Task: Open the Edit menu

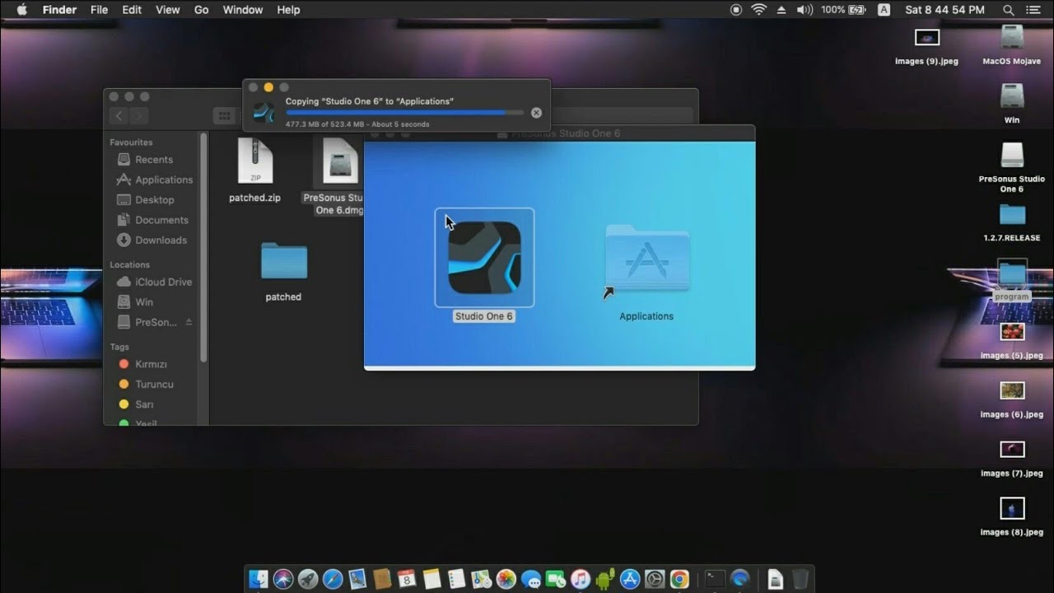Action: tap(132, 10)
